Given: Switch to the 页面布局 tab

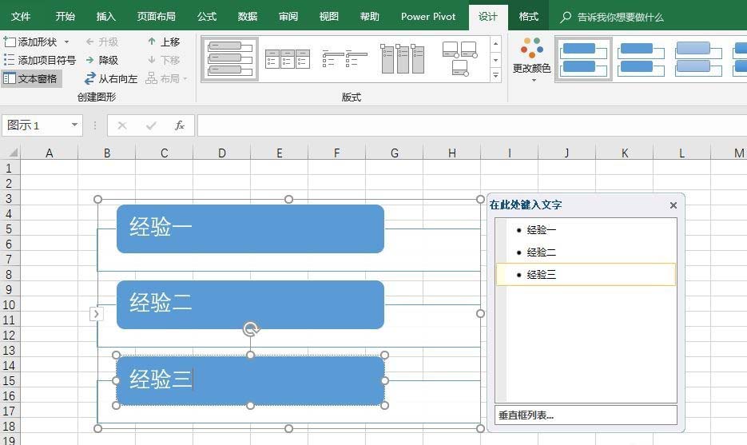Looking at the screenshot, I should [x=157, y=17].
